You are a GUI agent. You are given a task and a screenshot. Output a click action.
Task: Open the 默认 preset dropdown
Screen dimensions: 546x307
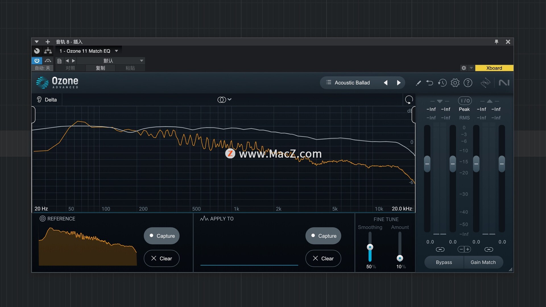click(x=111, y=61)
